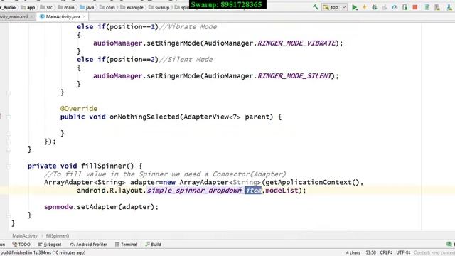The image size is (455, 256).
Task: Open the SDK Manager icon
Action: (x=449, y=7)
